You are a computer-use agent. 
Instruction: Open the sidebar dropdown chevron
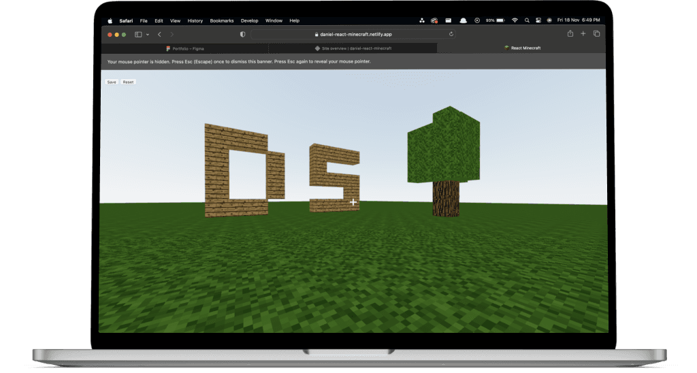coord(147,34)
